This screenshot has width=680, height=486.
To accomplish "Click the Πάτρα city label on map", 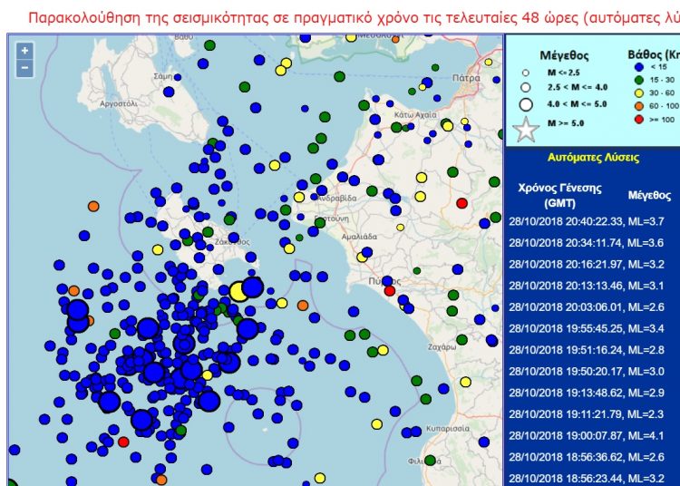I will pyautogui.click(x=466, y=78).
